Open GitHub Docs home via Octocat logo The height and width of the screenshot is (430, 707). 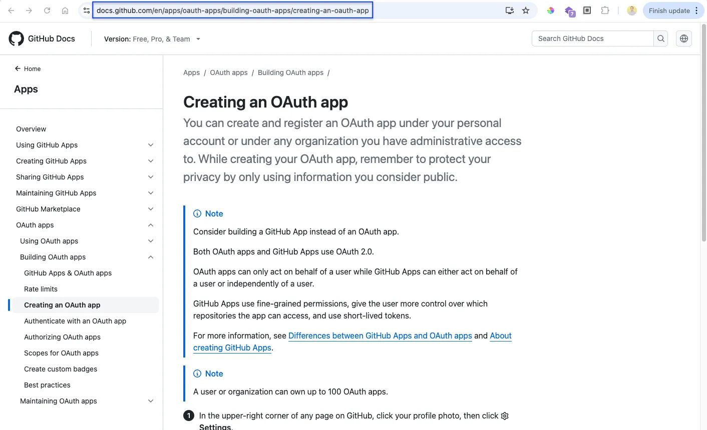(17, 38)
